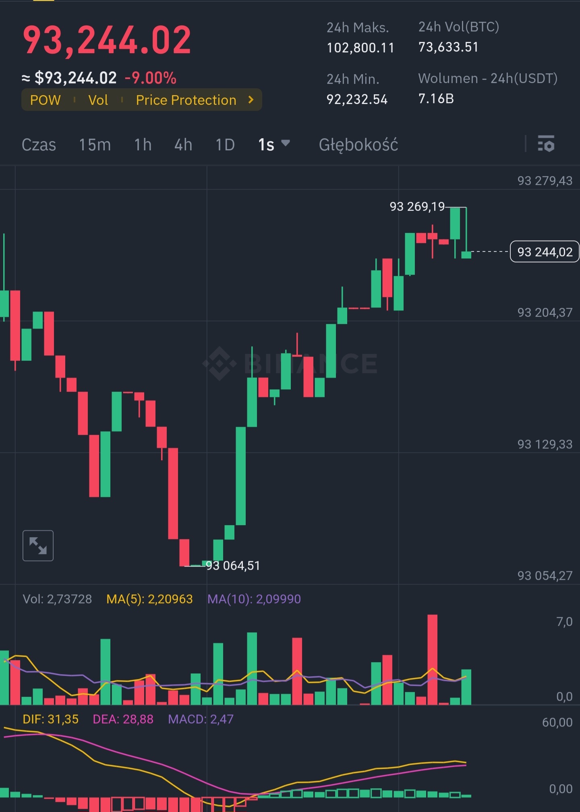Open Price Protection info
This screenshot has height=812, width=580.
pyautogui.click(x=186, y=100)
